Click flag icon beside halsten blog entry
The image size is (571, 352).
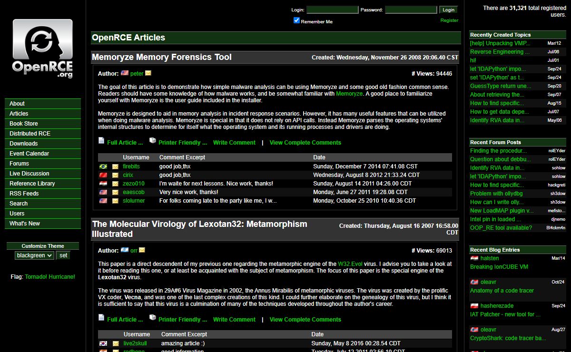[474, 258]
